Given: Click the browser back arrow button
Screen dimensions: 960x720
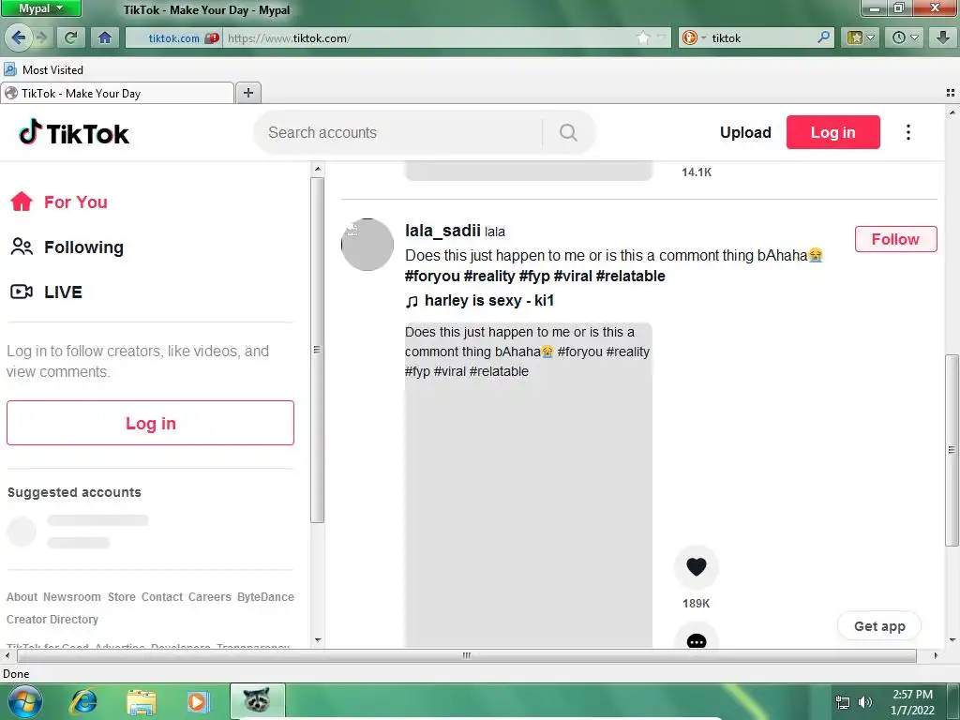Looking at the screenshot, I should [18, 37].
